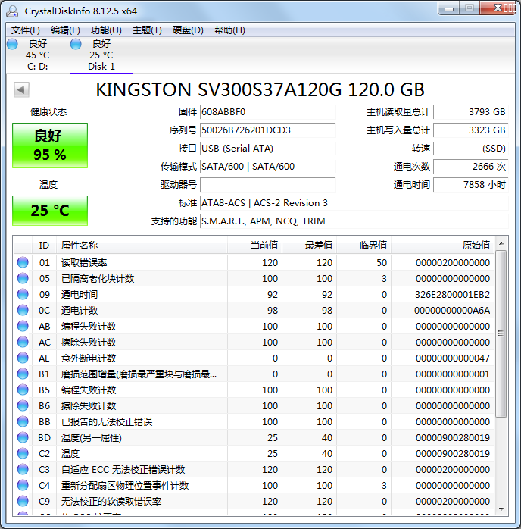
Task: Click status icon for 09 通电时间
Action: pyautogui.click(x=23, y=294)
